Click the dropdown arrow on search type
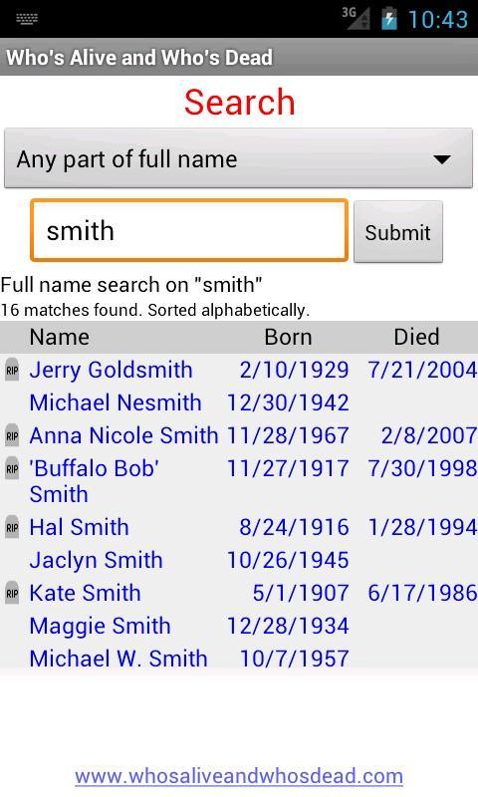Image resolution: width=478 pixels, height=797 pixels. (x=441, y=159)
